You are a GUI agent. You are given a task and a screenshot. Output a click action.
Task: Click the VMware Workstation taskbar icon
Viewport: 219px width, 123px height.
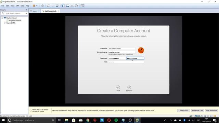pyautogui.click(x=137, y=120)
